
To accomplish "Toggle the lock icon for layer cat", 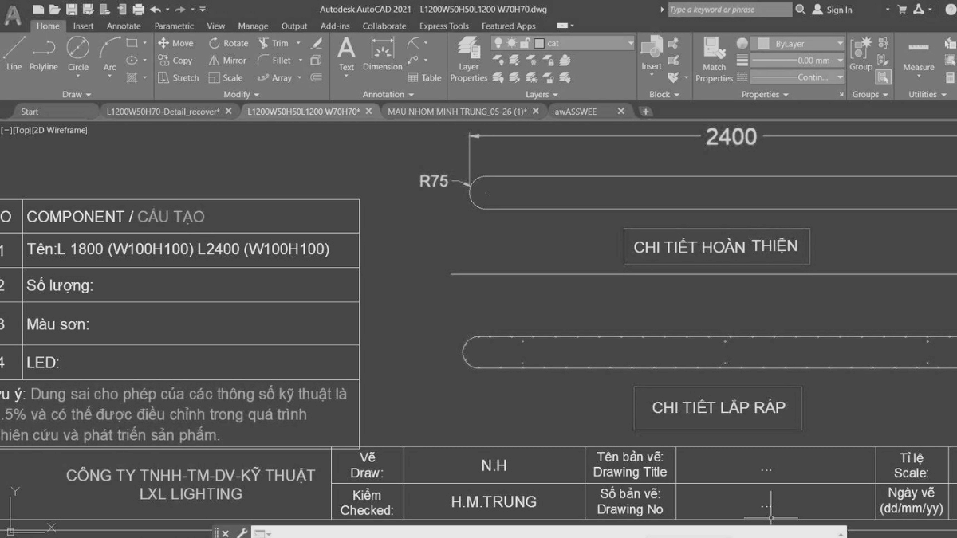I will coord(524,43).
